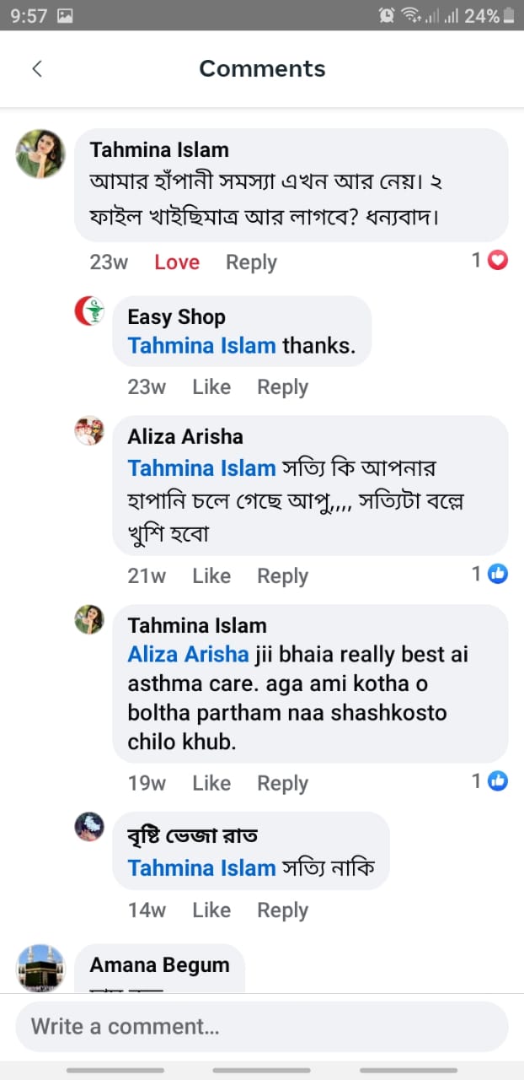The height and width of the screenshot is (1080, 524).
Task: Toggle the Love reaction on Tahmina's top comment
Action: click(x=177, y=262)
